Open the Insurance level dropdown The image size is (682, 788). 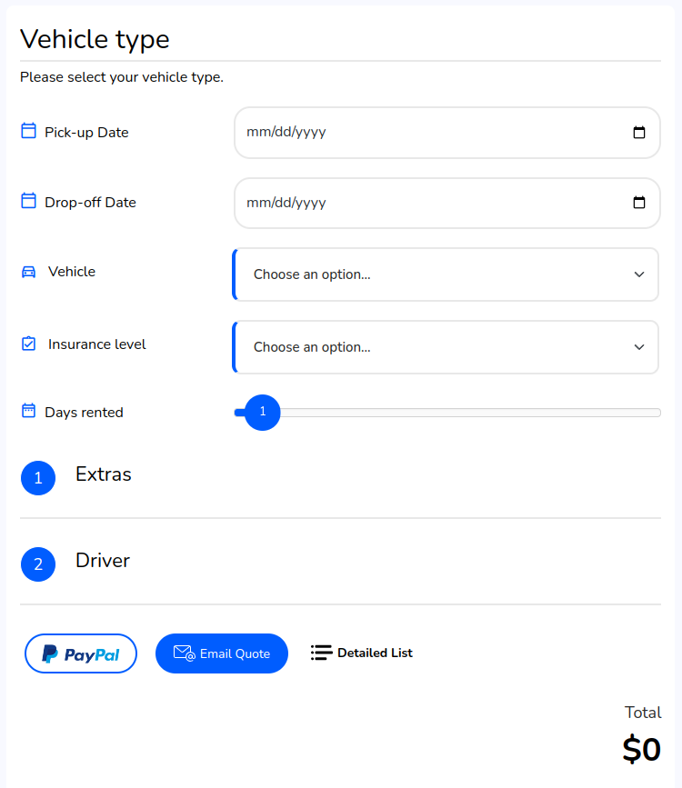click(446, 347)
